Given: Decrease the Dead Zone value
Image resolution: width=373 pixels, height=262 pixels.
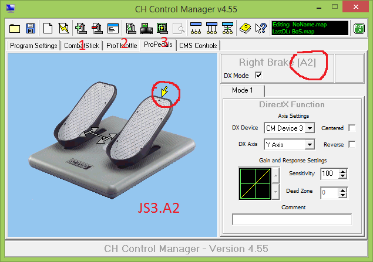Looking at the screenshot, I should coord(342,195).
